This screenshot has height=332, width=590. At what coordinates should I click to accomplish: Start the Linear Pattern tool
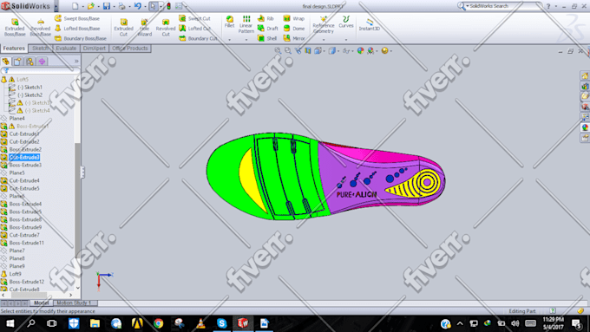(x=246, y=24)
